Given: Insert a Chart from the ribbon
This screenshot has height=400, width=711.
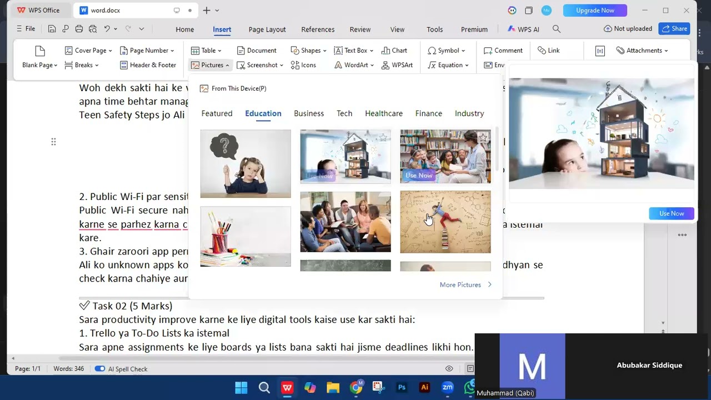Looking at the screenshot, I should tap(394, 51).
